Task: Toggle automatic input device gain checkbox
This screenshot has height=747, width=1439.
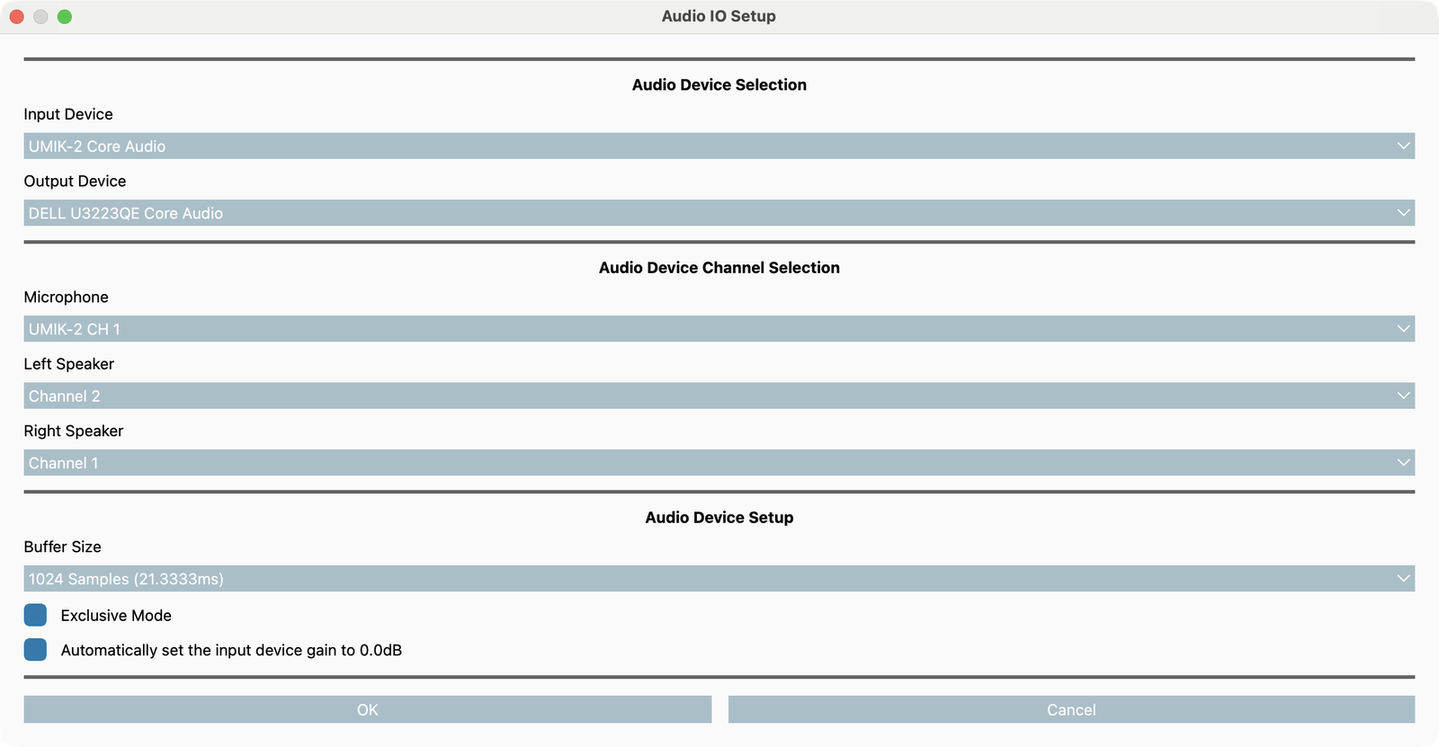Action: tap(35, 650)
